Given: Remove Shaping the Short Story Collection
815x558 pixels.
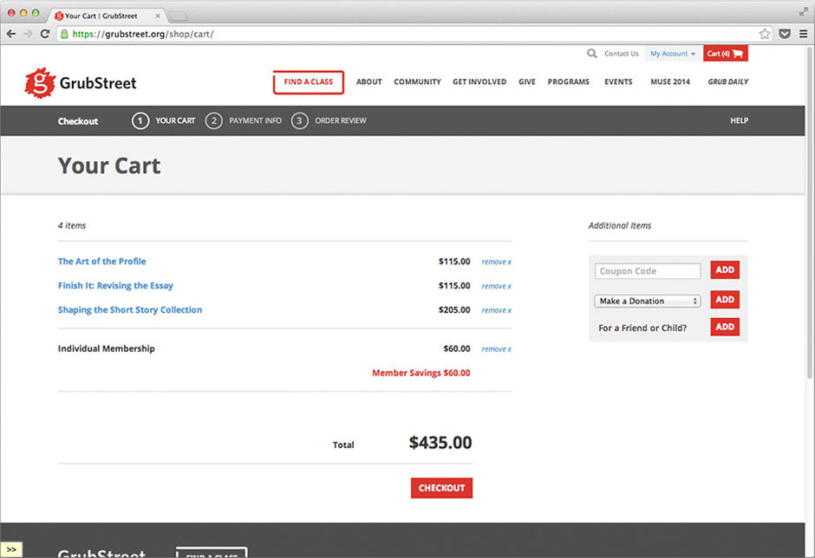Looking at the screenshot, I should tap(497, 310).
